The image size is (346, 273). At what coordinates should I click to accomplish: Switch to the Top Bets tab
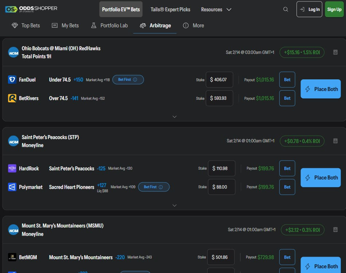tap(25, 25)
